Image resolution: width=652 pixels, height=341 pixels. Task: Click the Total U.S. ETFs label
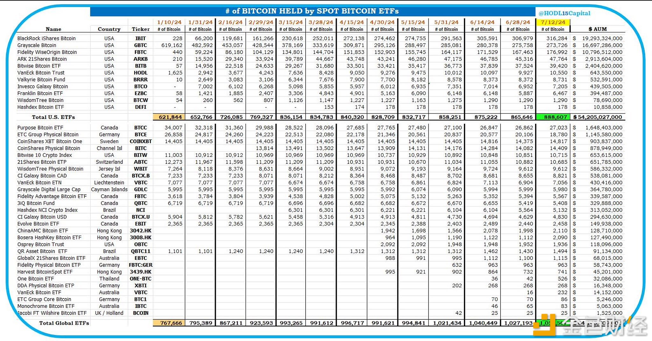pyautogui.click(x=53, y=117)
